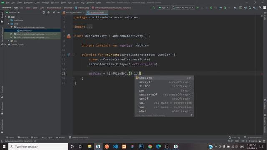Open Visual Studio Code from taskbar

[x=115, y=146]
